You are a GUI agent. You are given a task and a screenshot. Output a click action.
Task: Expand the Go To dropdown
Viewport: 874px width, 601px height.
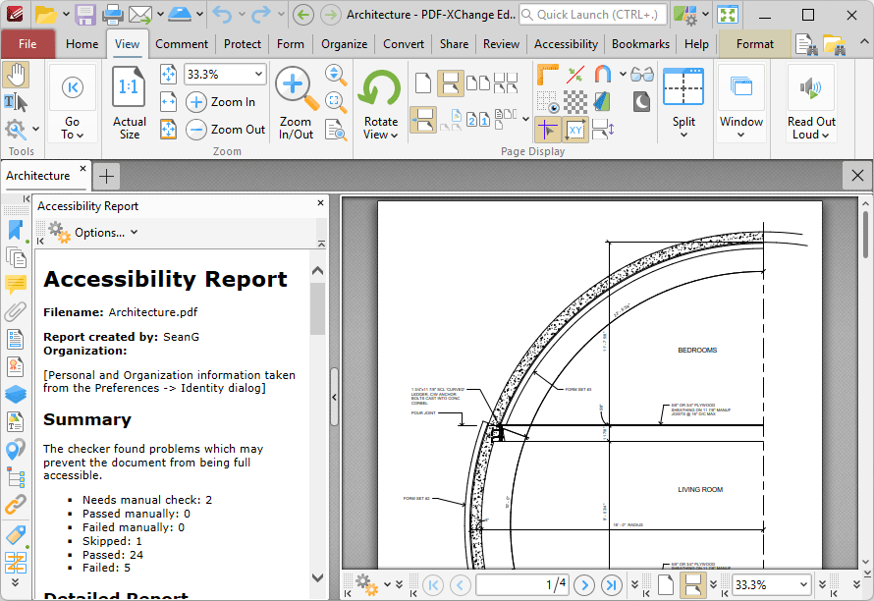(x=73, y=103)
